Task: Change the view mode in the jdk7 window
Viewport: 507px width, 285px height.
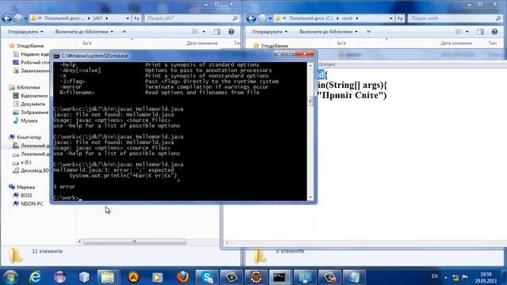Action: coord(196,32)
